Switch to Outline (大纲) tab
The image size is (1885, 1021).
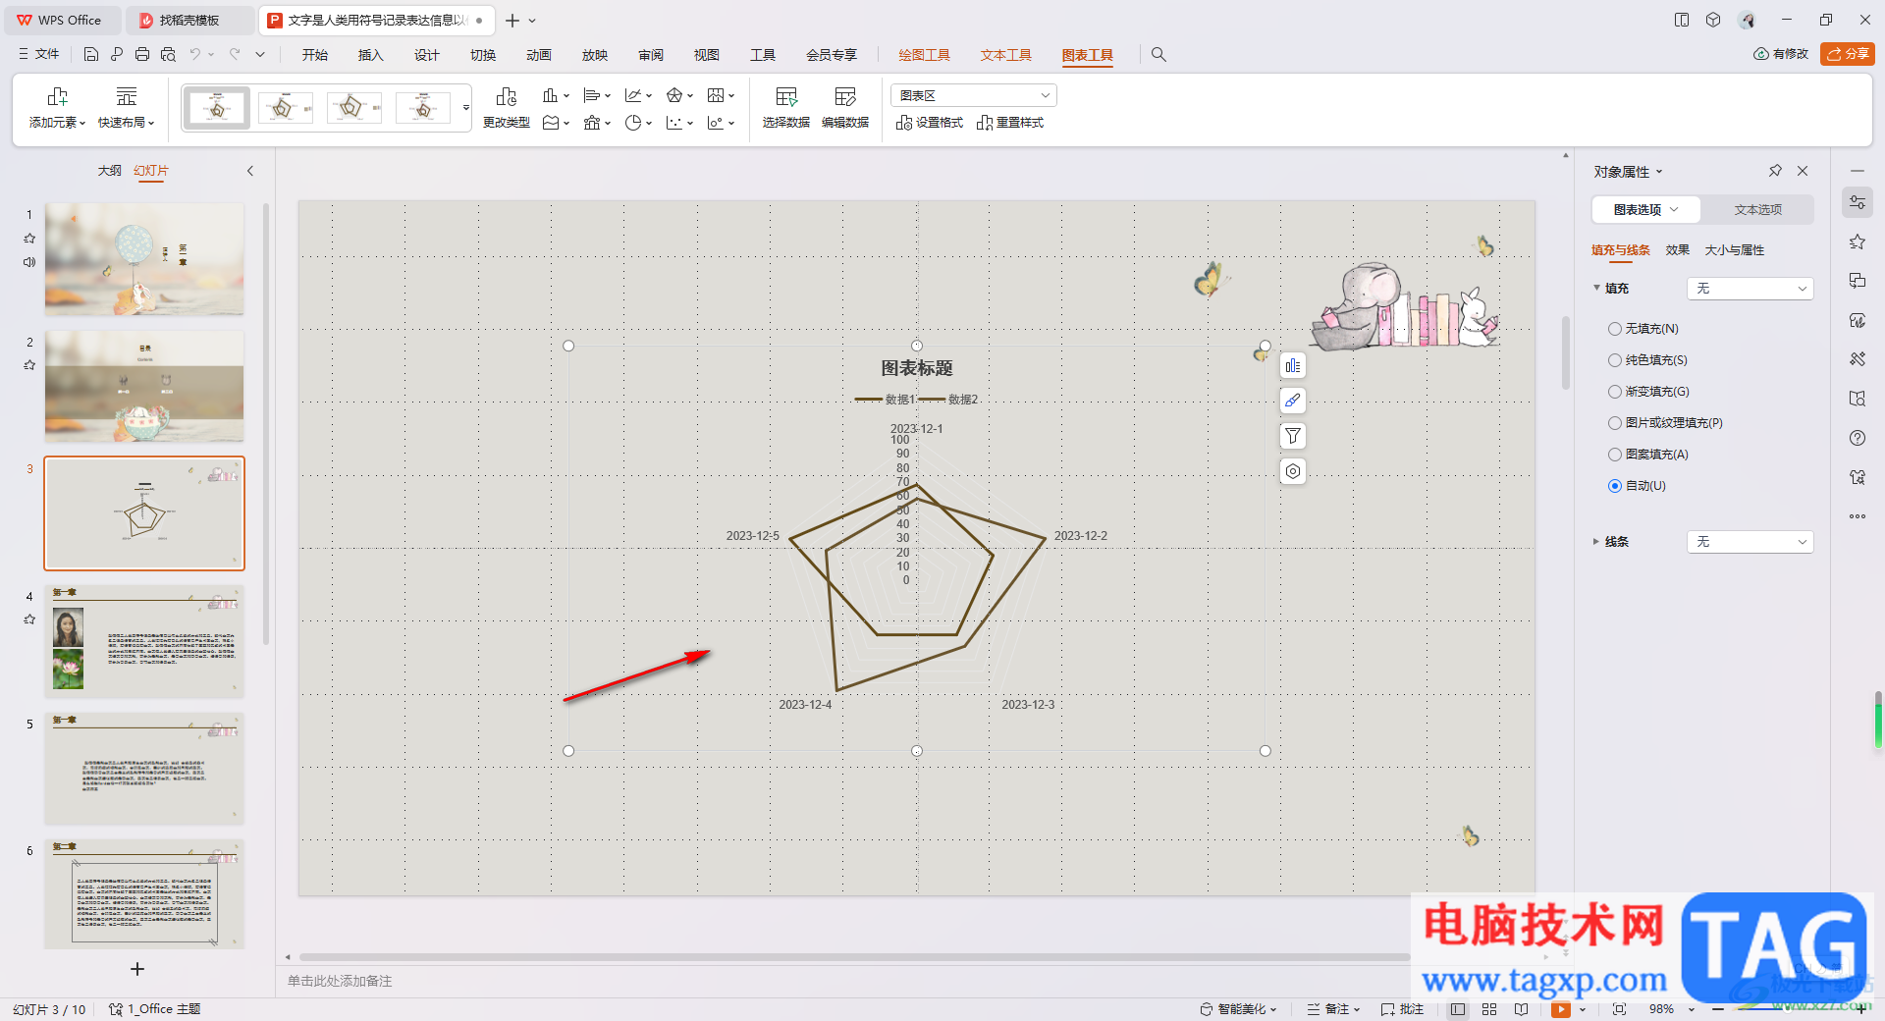tap(109, 171)
